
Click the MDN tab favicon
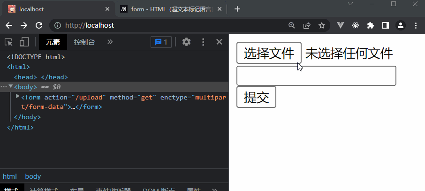click(124, 9)
